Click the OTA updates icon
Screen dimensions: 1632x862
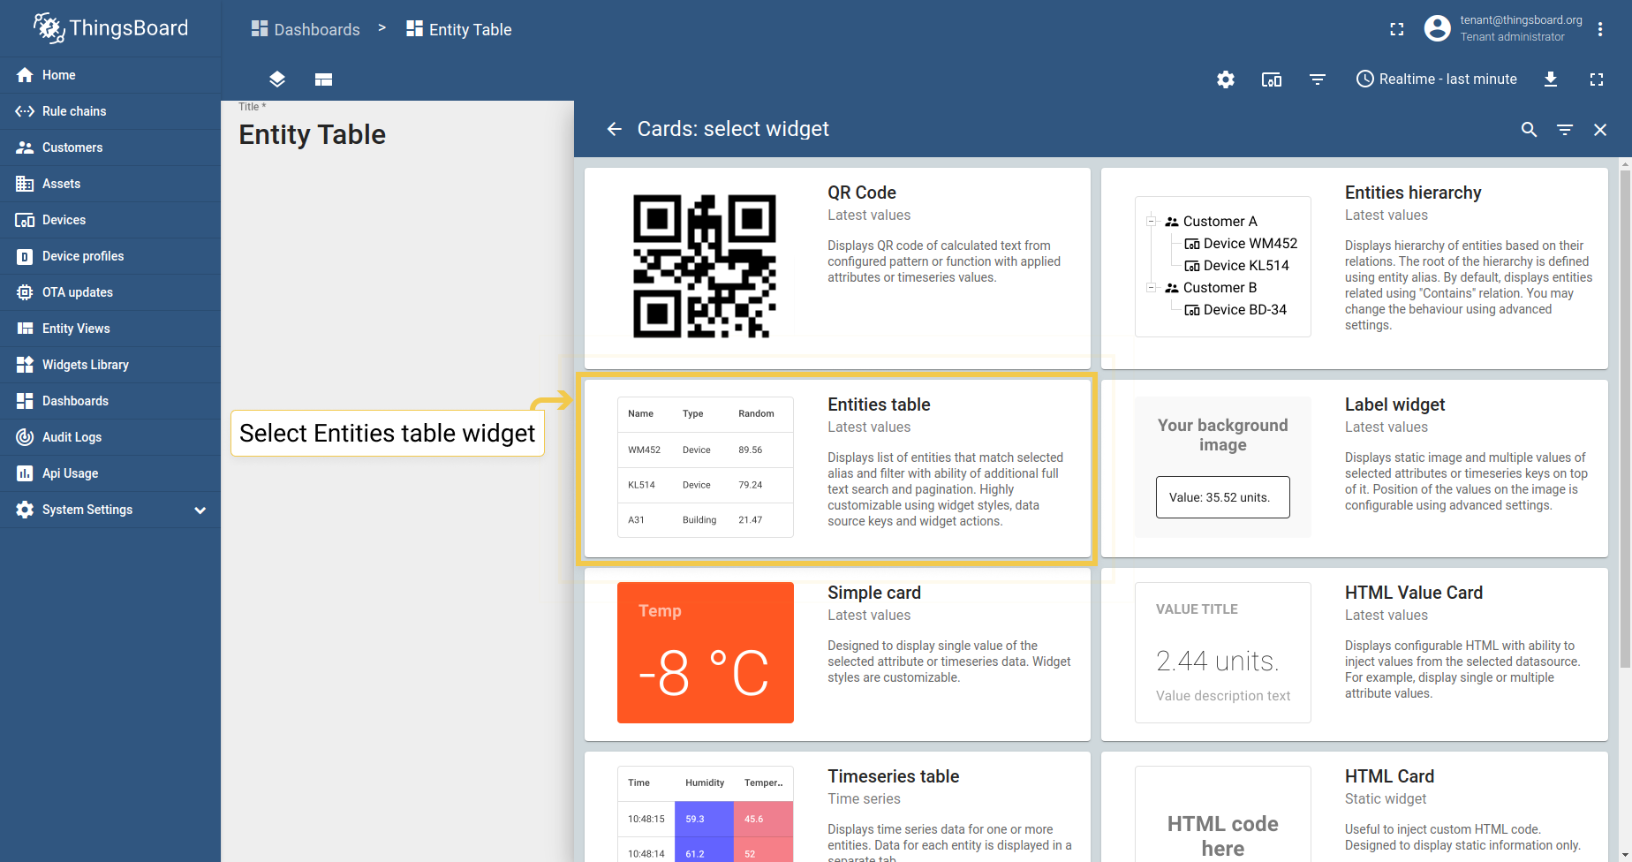coord(25,292)
